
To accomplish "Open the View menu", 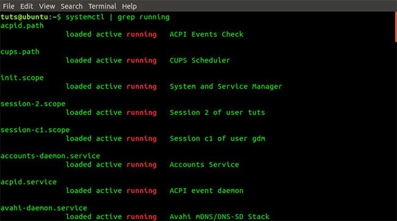I will [47, 6].
